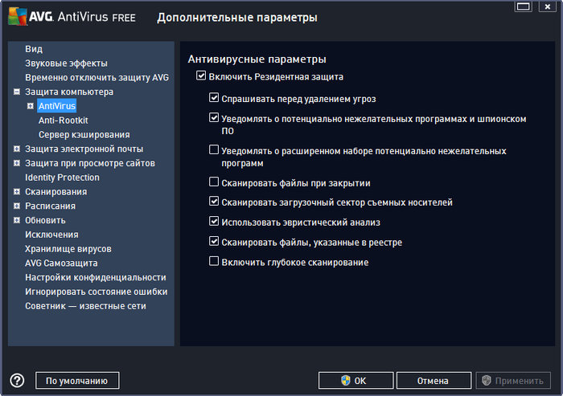Expand the Сканирования node

pyautogui.click(x=17, y=192)
